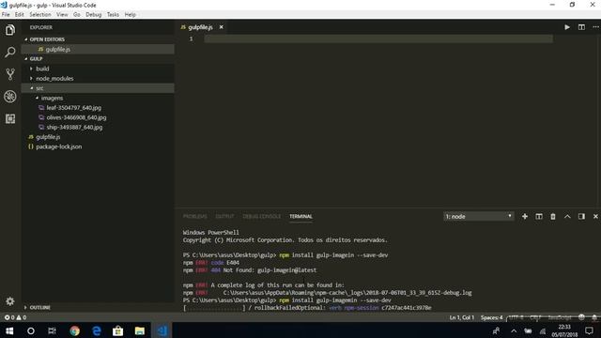Image resolution: width=601 pixels, height=338 pixels.
Task: Expand the build folder
Action: tap(98, 69)
